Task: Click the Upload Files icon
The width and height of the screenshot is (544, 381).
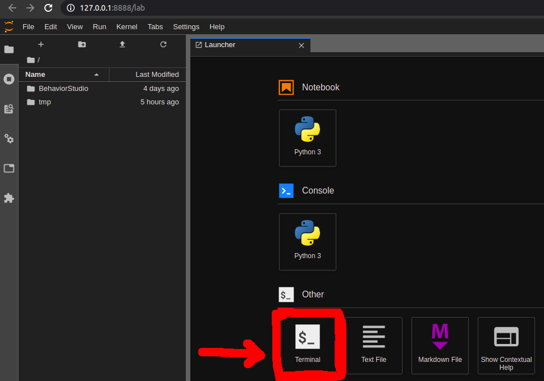Action: tap(122, 44)
